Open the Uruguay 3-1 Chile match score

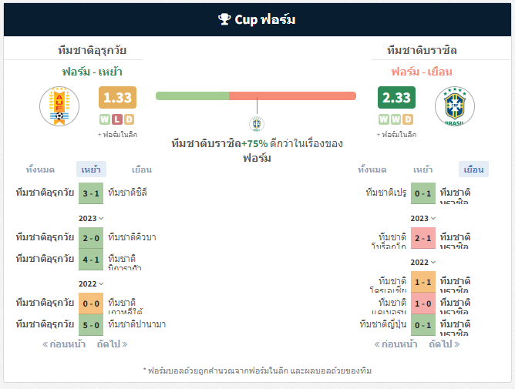tap(91, 193)
